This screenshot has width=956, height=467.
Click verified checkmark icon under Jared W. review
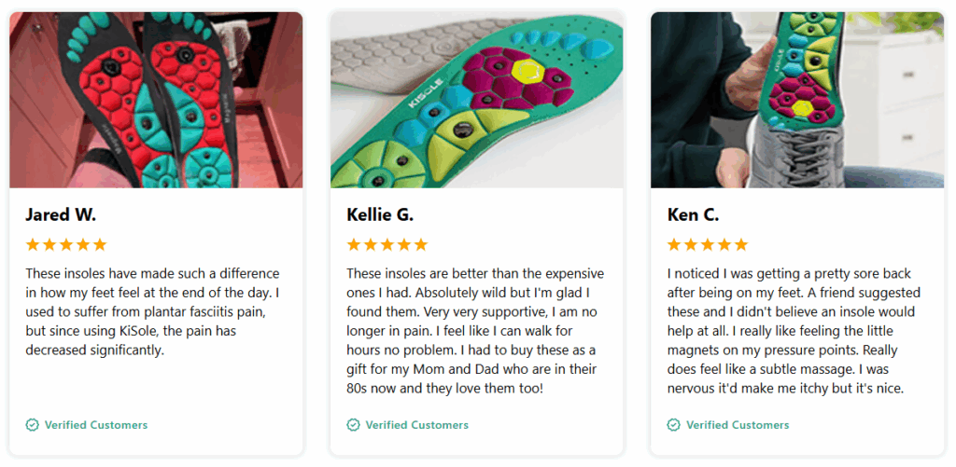33,425
